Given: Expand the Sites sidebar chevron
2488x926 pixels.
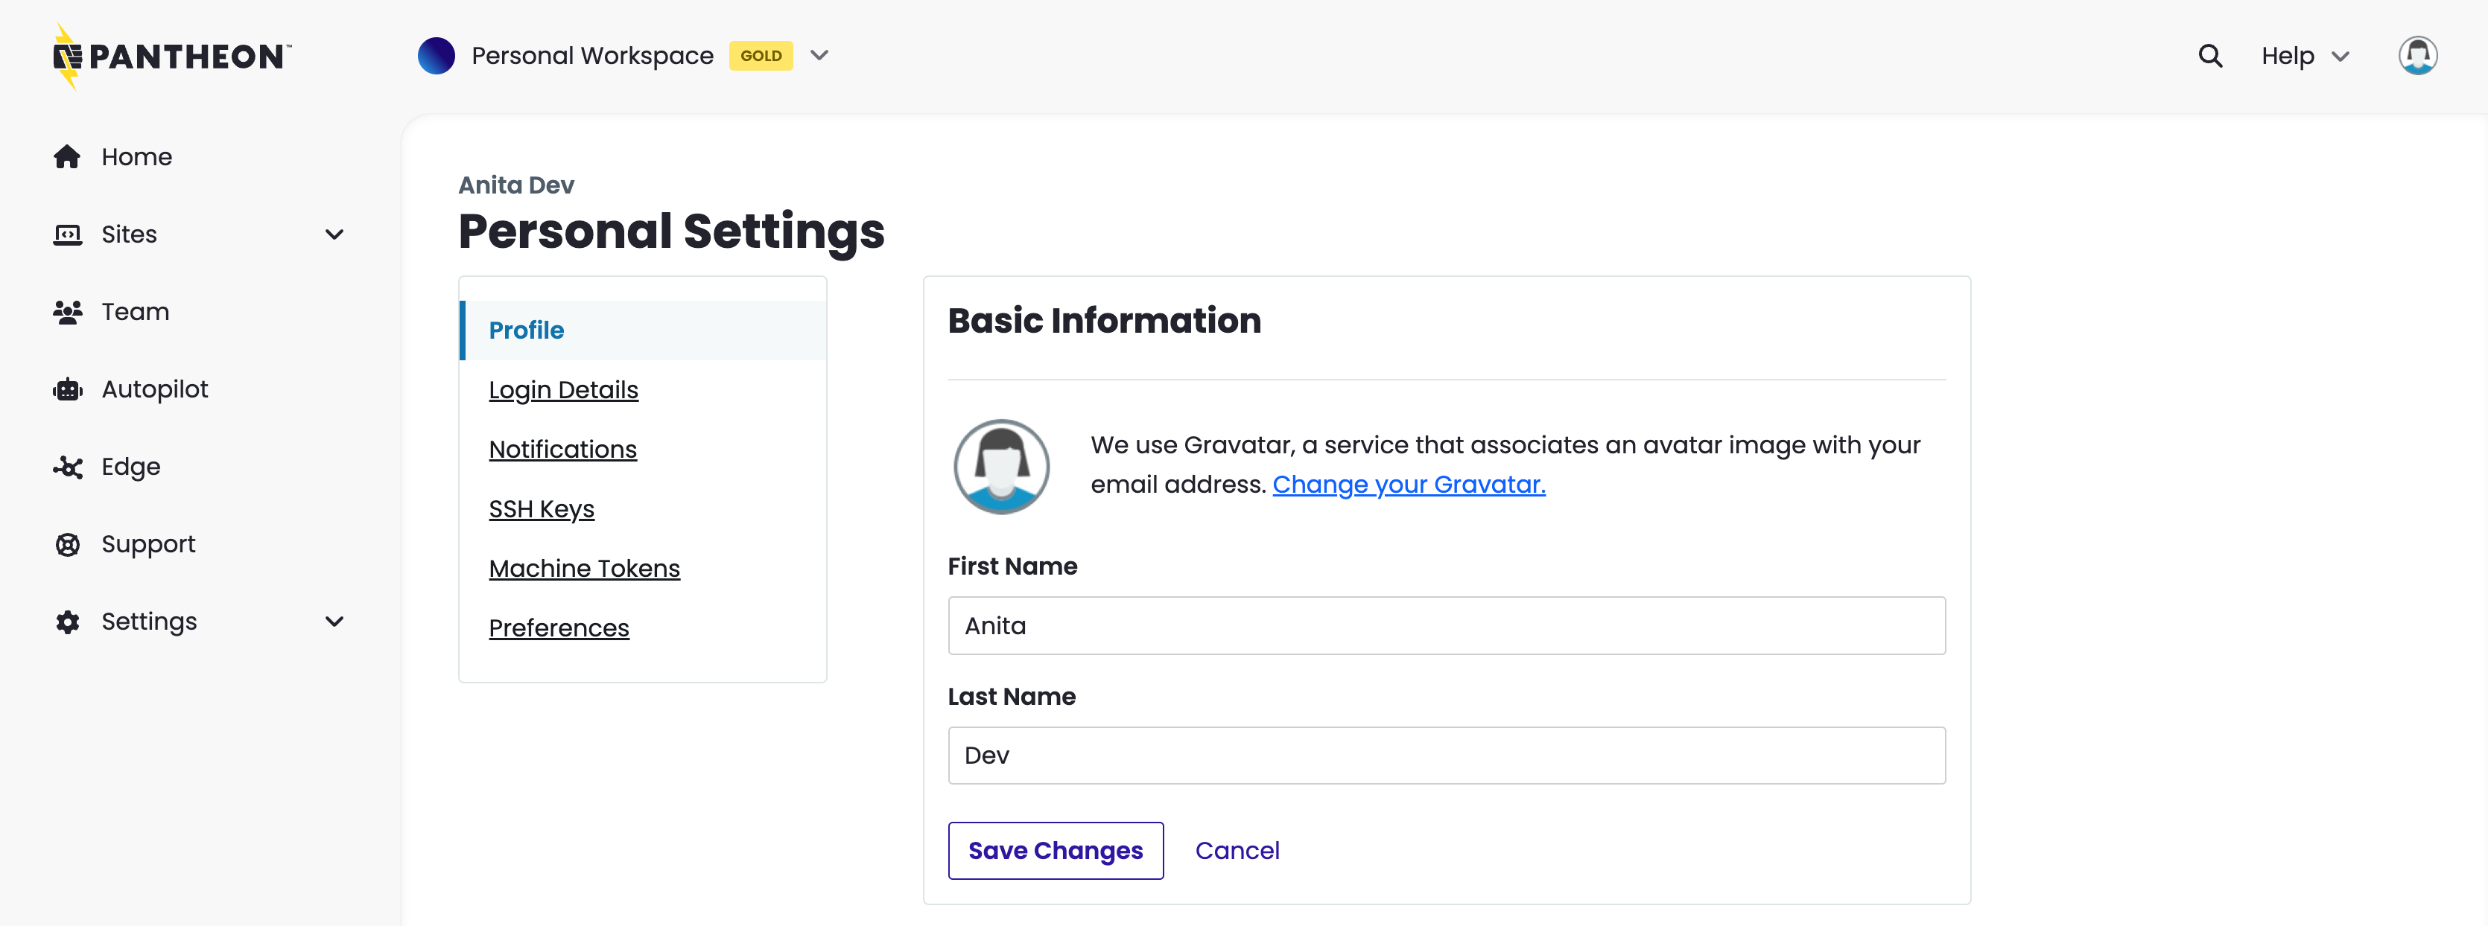Looking at the screenshot, I should [333, 234].
